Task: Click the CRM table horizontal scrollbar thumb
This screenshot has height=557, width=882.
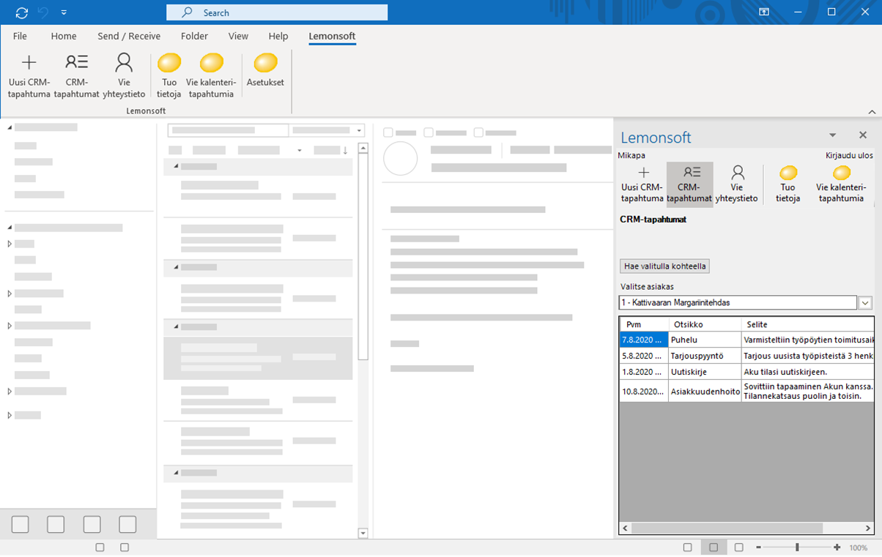Action: [x=727, y=528]
